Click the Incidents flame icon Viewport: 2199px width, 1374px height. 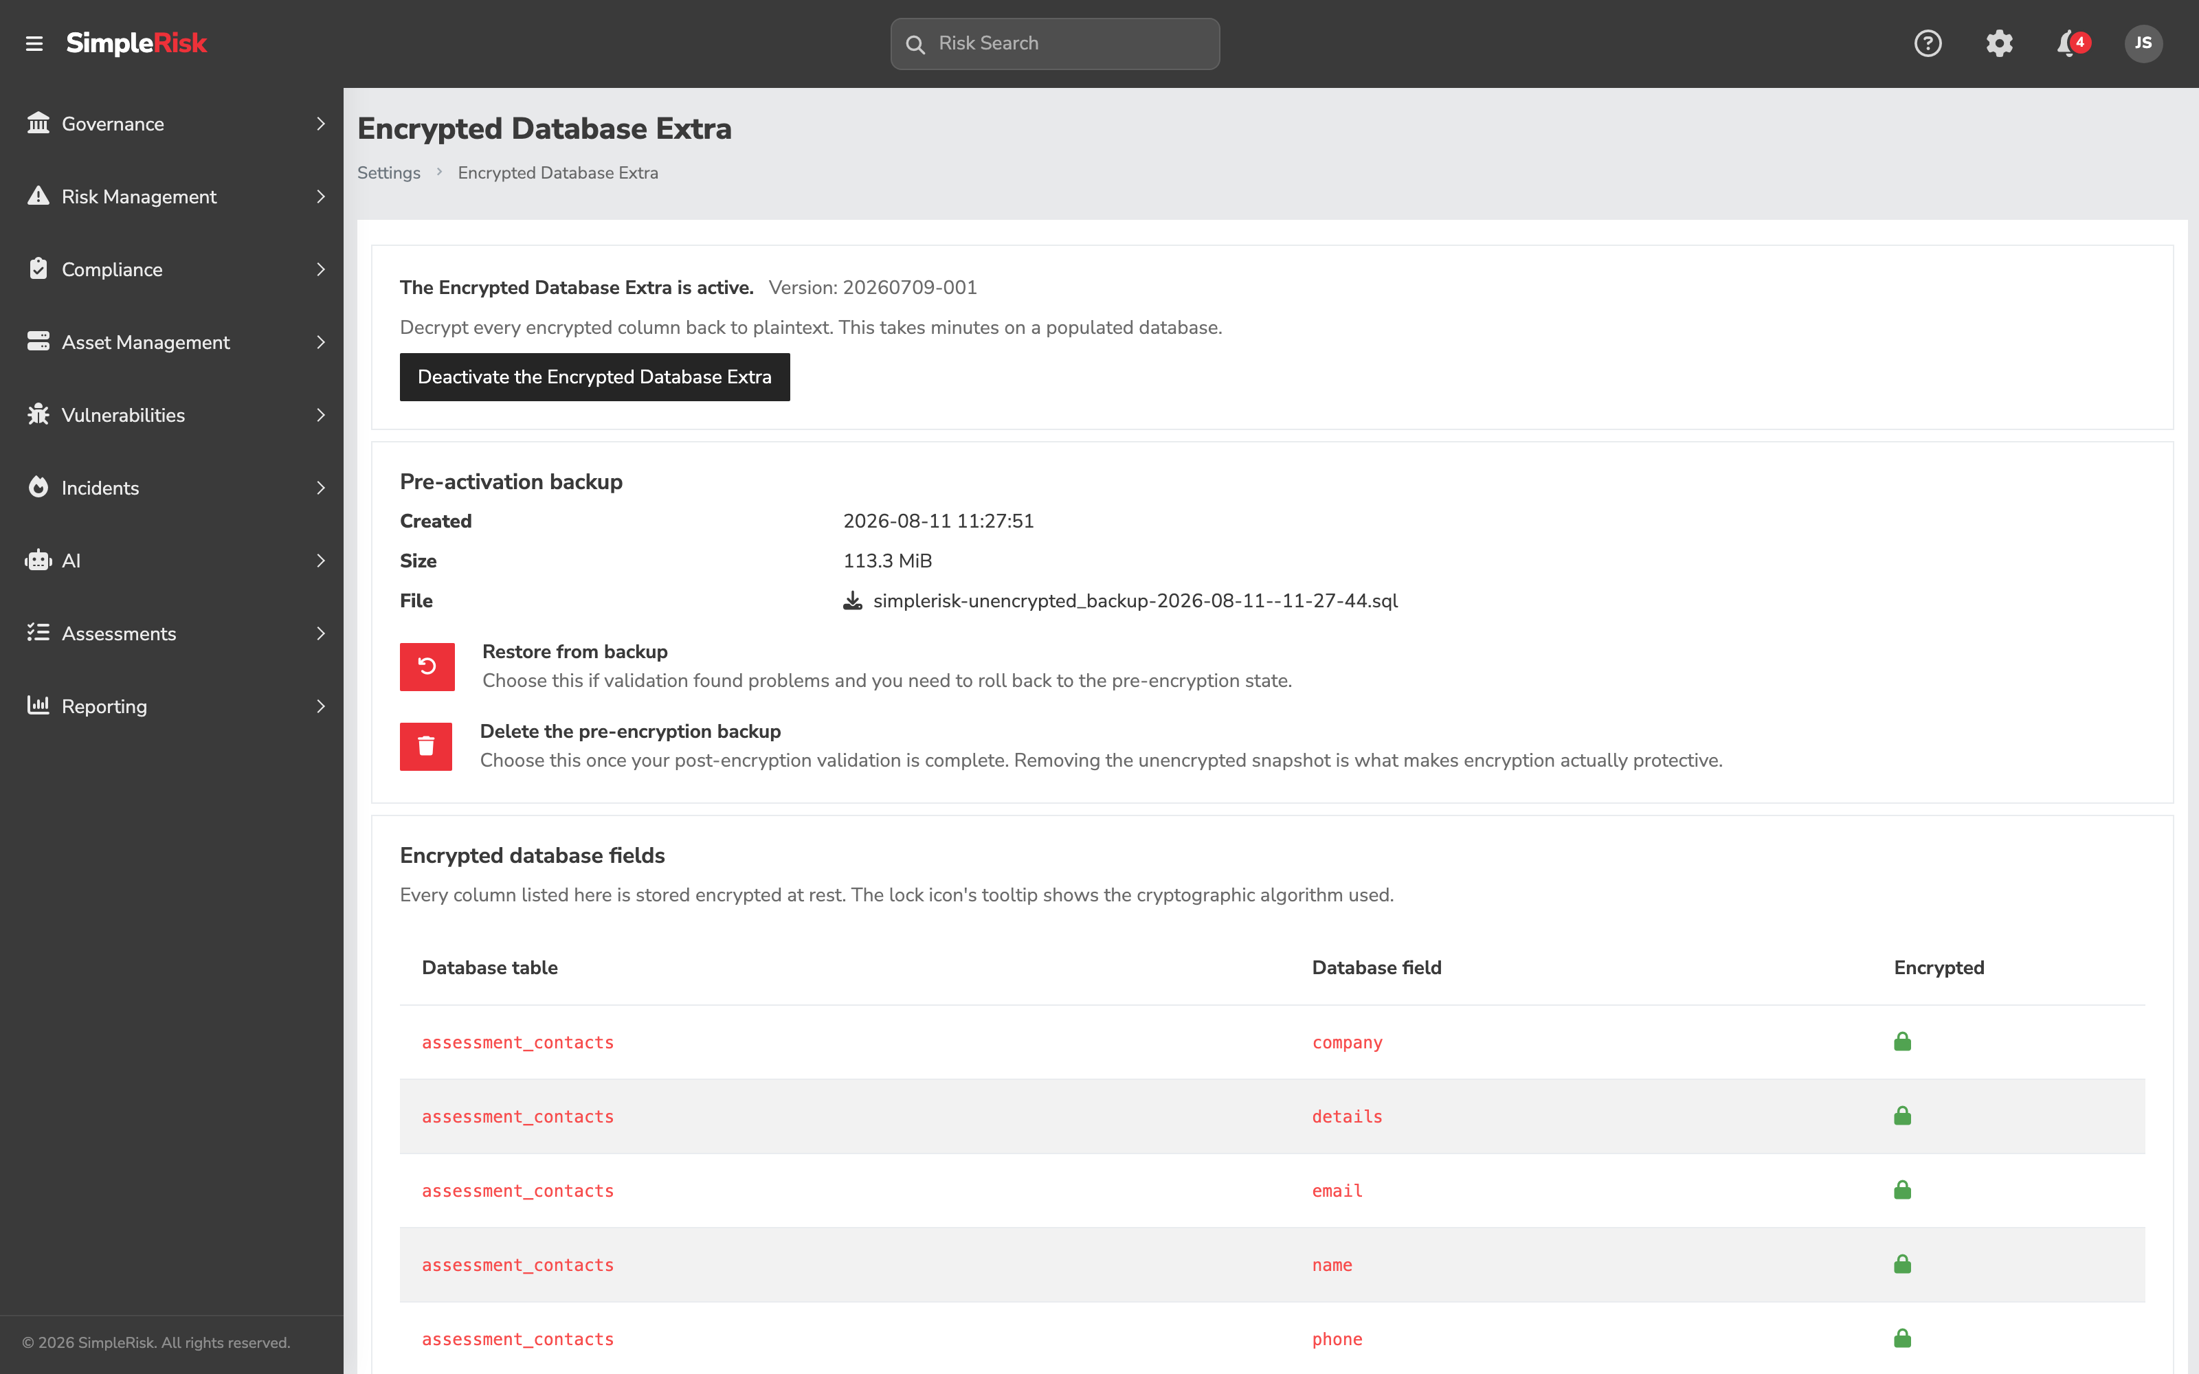click(x=38, y=486)
